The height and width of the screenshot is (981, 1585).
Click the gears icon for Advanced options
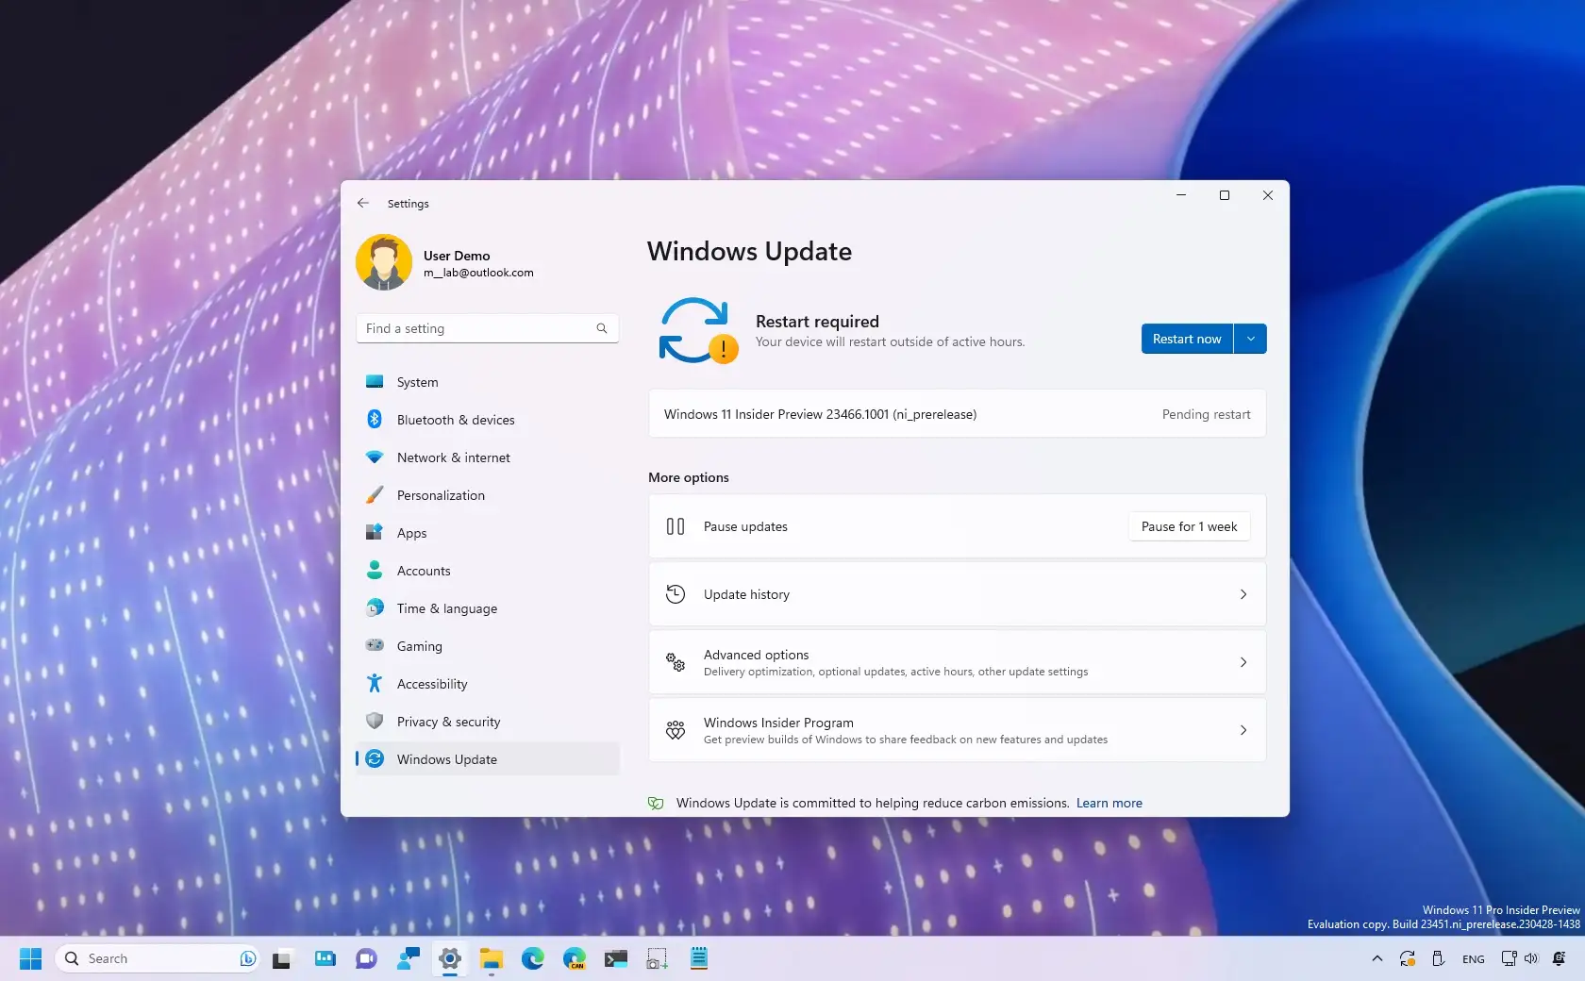point(676,662)
